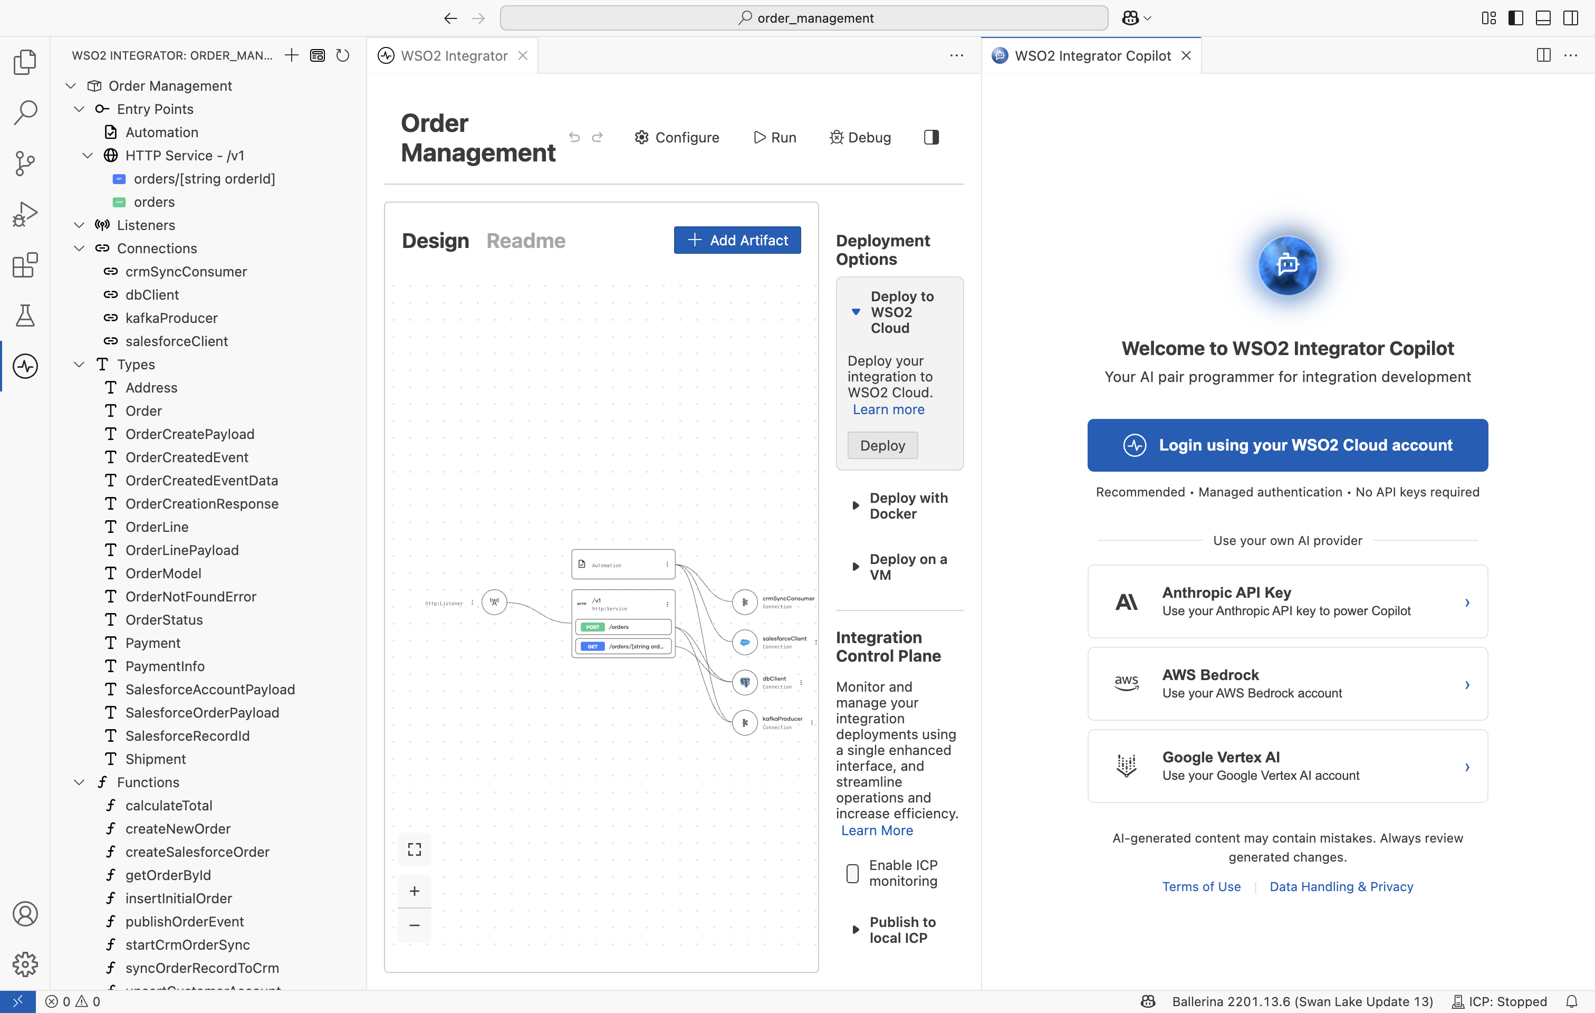This screenshot has height=1013, width=1595.
Task: Open the Testing flask view
Action: [x=25, y=316]
